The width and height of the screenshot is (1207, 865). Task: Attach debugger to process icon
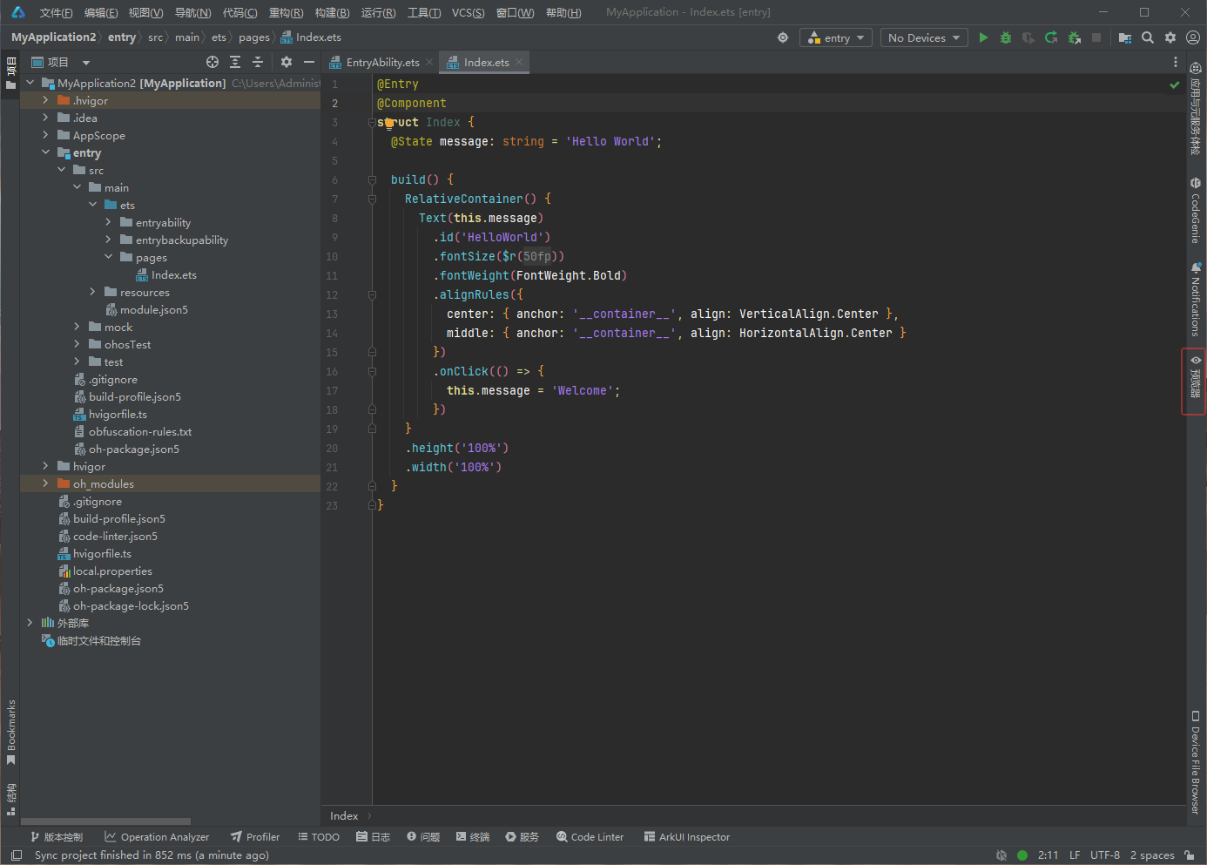pyautogui.click(x=1074, y=37)
